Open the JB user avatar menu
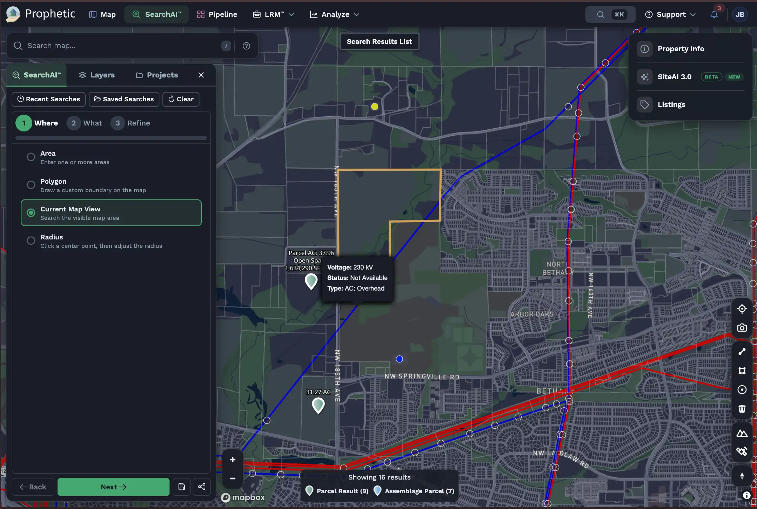The height and width of the screenshot is (509, 757). pos(740,14)
